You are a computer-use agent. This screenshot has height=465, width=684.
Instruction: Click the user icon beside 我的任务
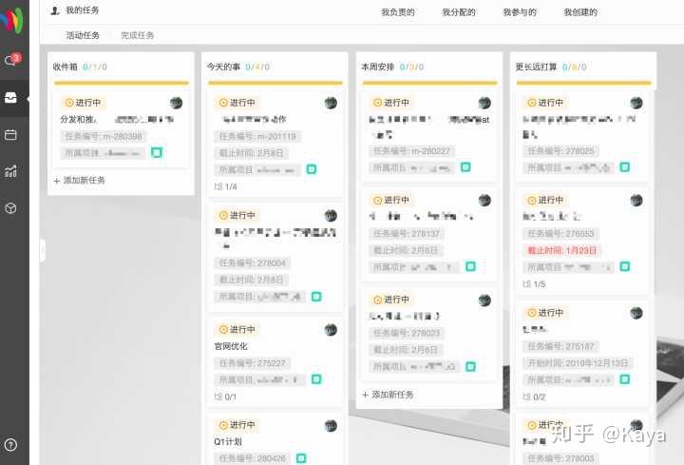click(x=55, y=10)
